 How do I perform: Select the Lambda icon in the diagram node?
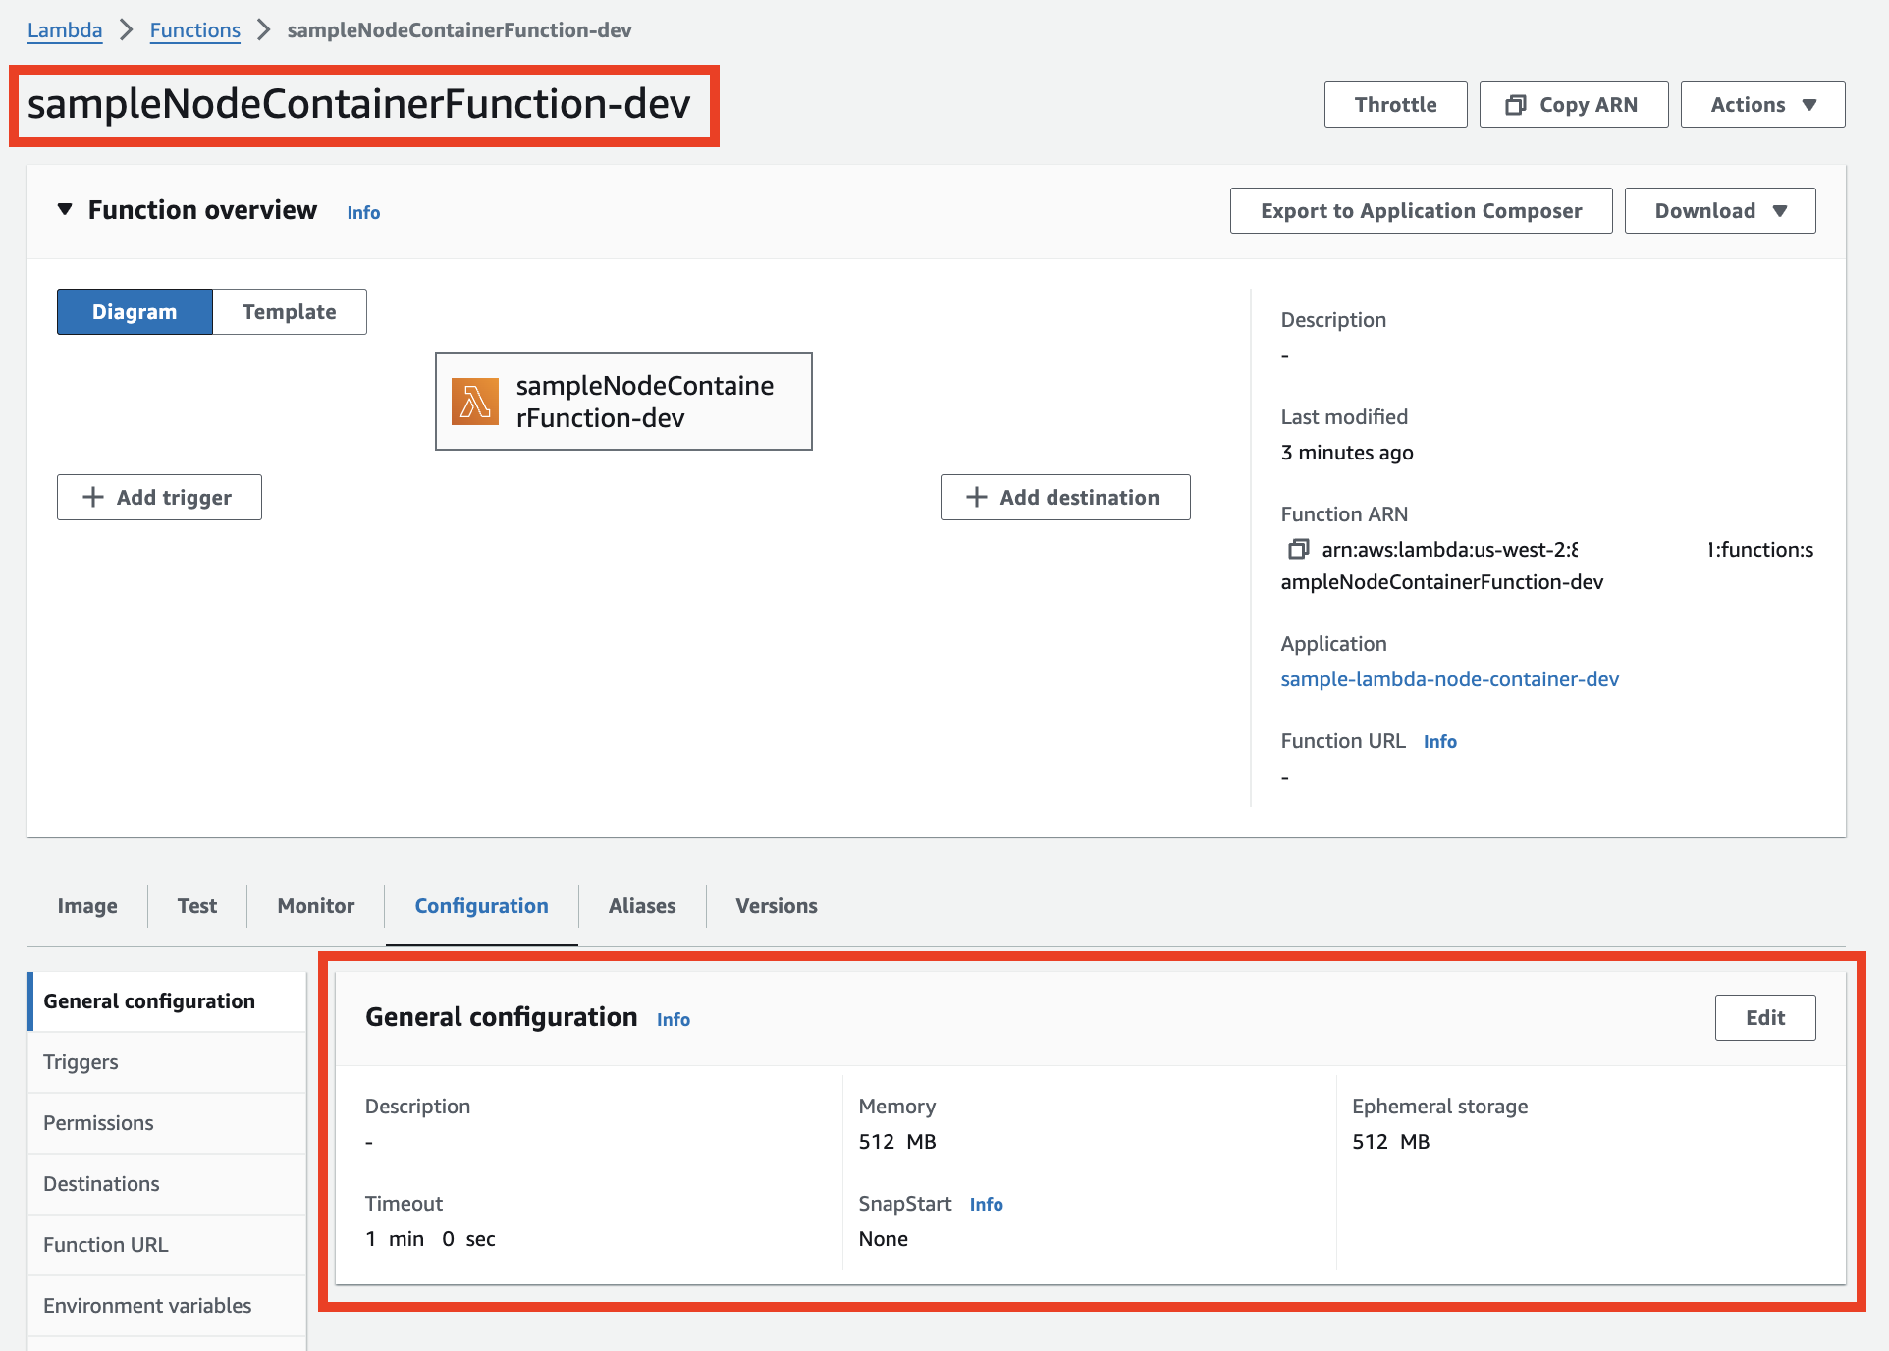pyautogui.click(x=475, y=401)
